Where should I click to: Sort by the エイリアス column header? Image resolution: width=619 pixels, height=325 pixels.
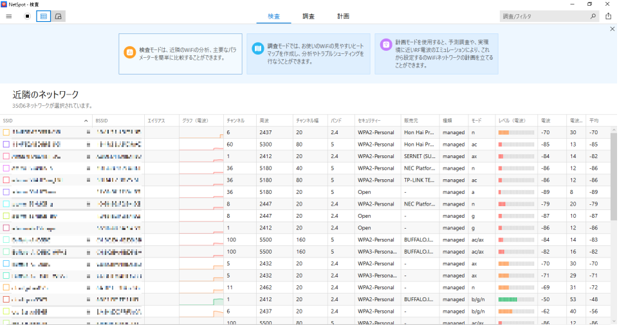[x=162, y=121]
